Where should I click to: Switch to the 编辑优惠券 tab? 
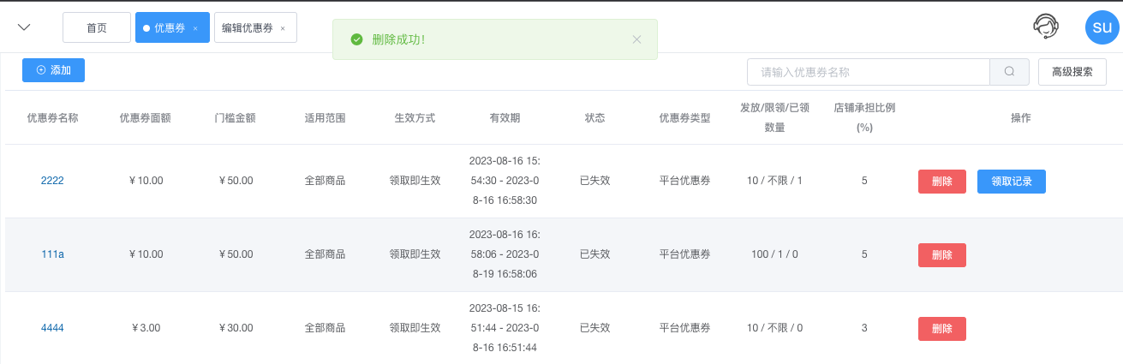coord(248,27)
